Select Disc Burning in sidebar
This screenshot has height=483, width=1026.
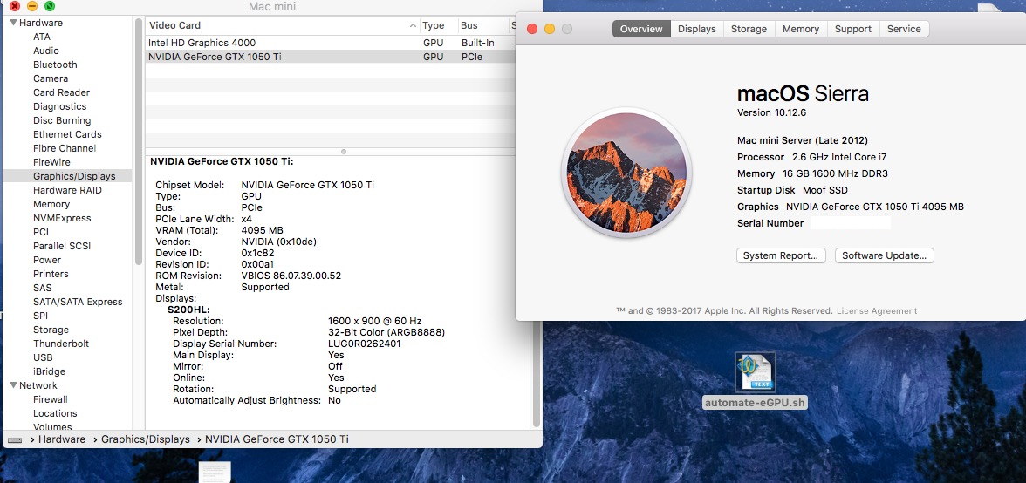[x=62, y=120]
